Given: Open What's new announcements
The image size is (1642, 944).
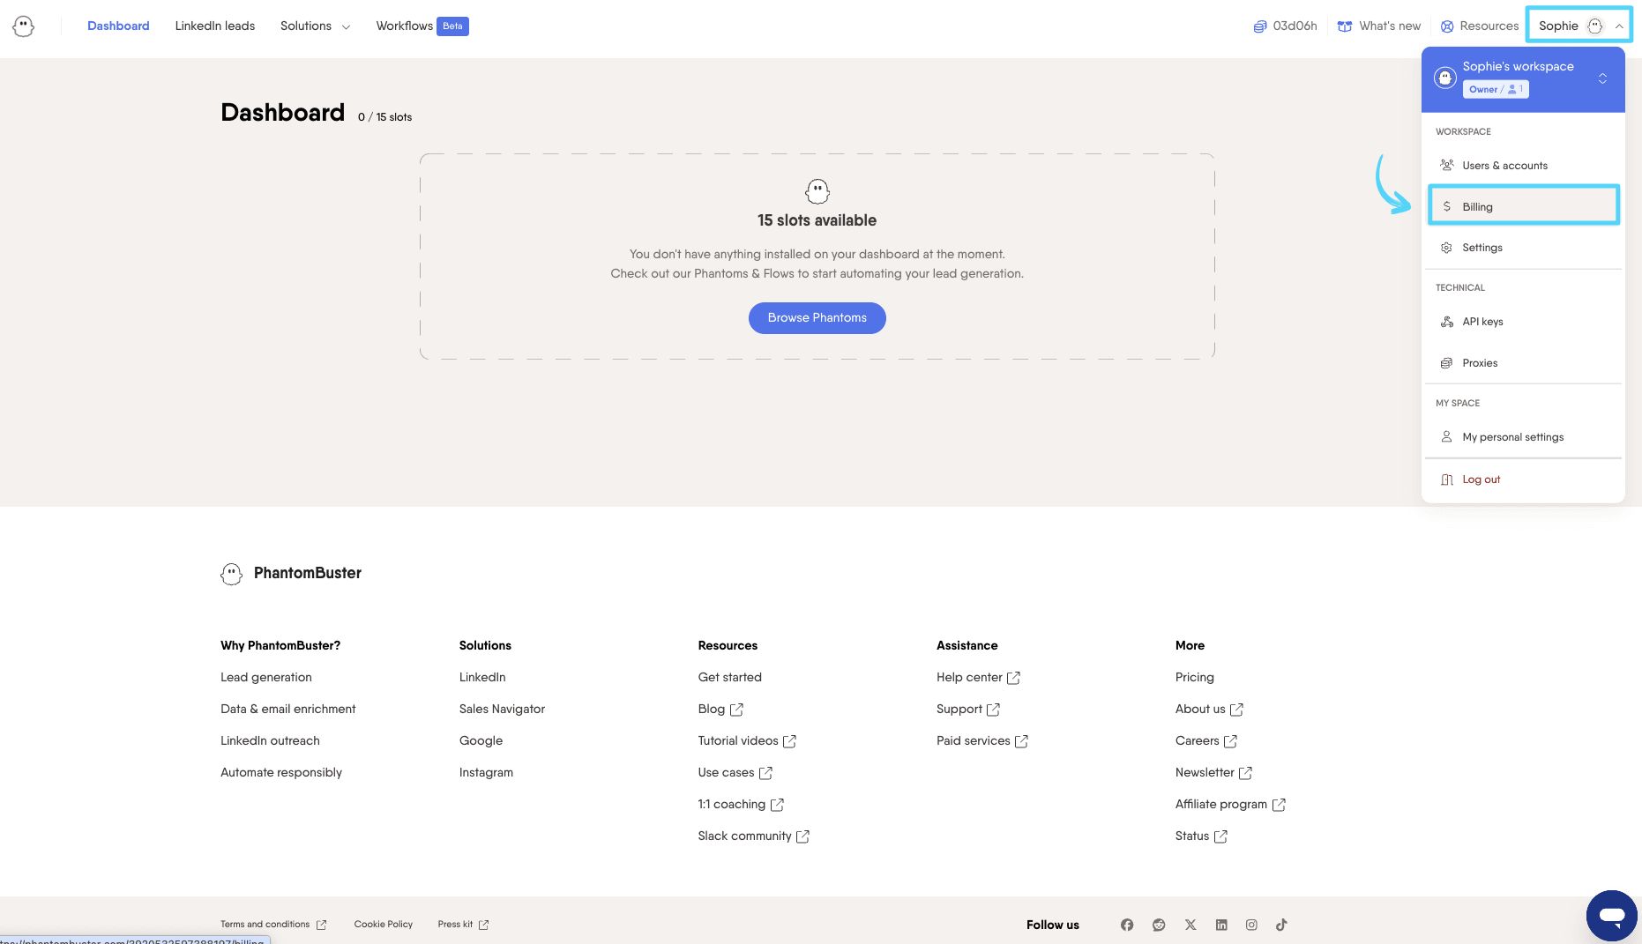Looking at the screenshot, I should pyautogui.click(x=1379, y=26).
